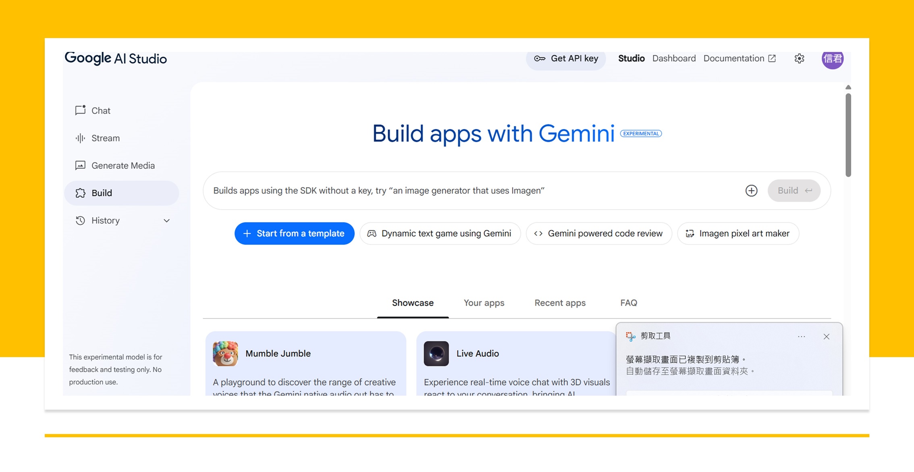
Task: Click the plus circle attach icon
Action: pos(751,191)
